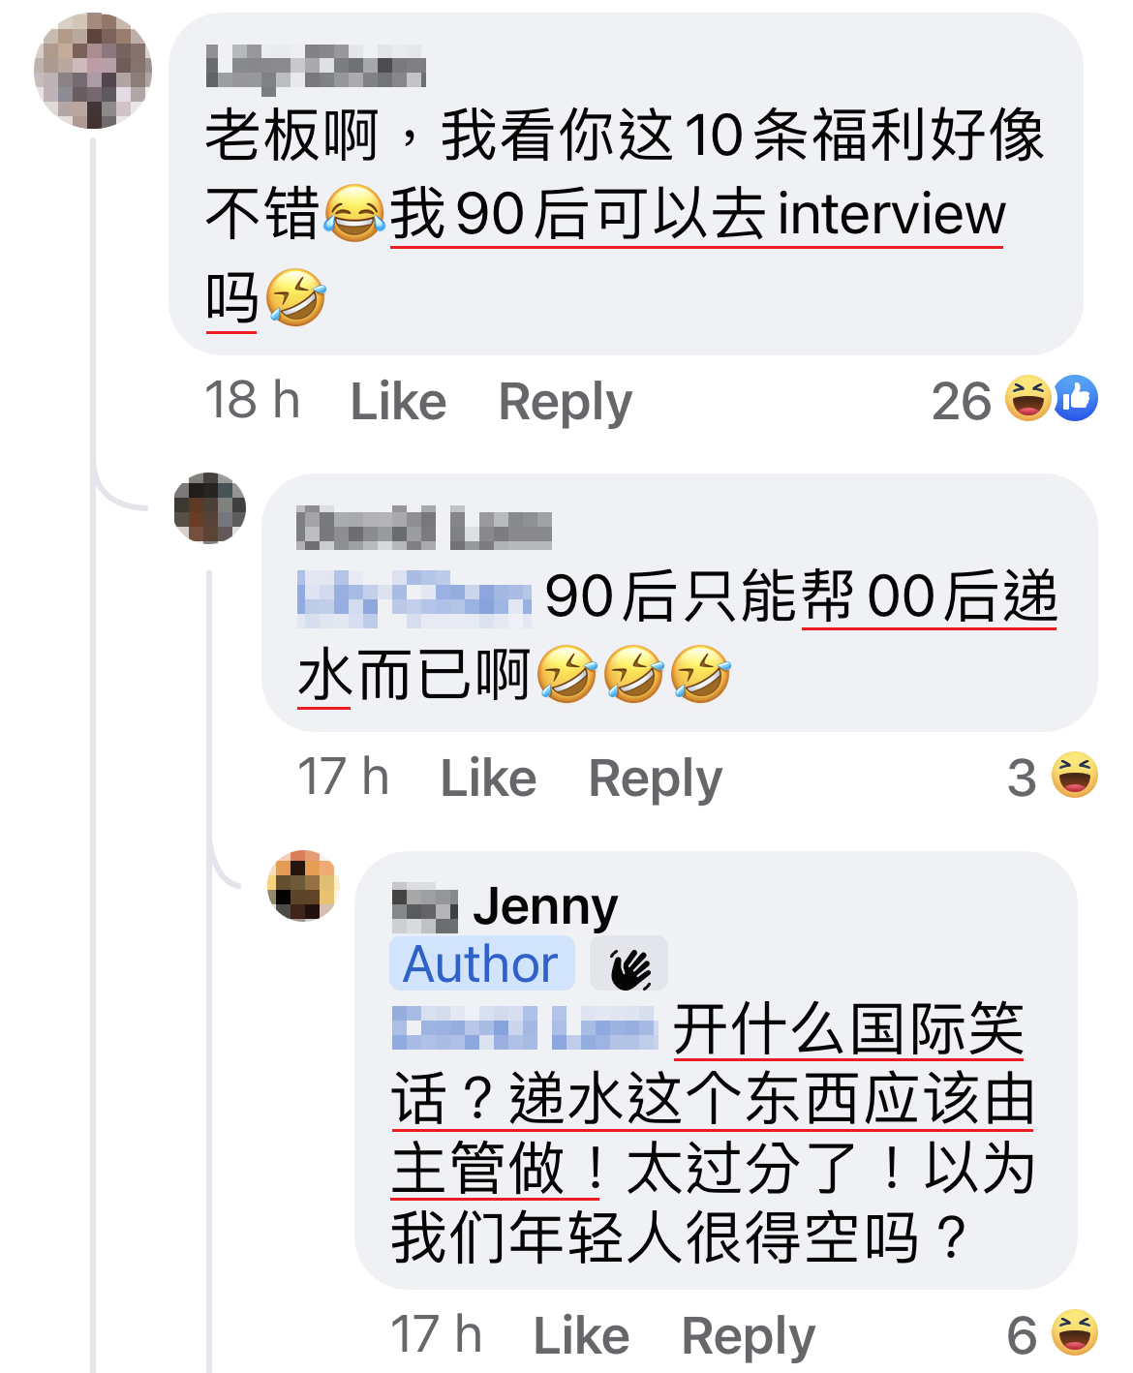Like the 90后只能帮00后递水 comment
This screenshot has height=1373, width=1133.
click(488, 778)
